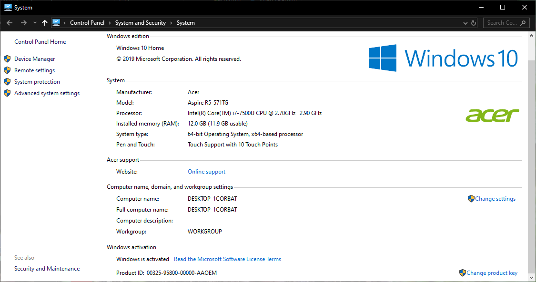Click the Full computer name value DESKTOP-1CORBAT
536x282 pixels.
tap(212, 210)
